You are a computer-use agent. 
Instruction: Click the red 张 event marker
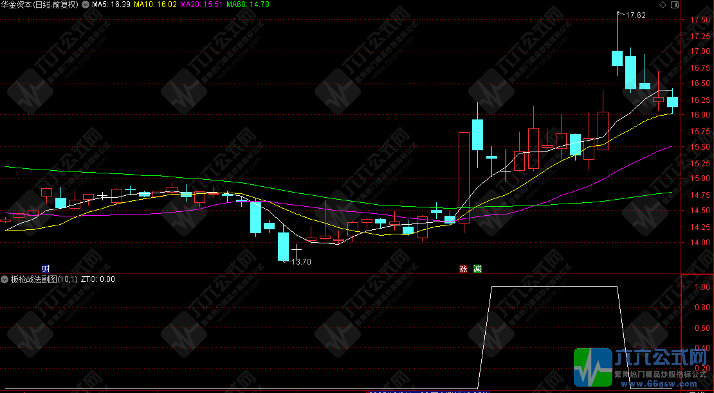[464, 268]
